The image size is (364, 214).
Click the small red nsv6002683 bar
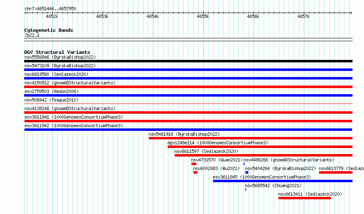point(195,172)
